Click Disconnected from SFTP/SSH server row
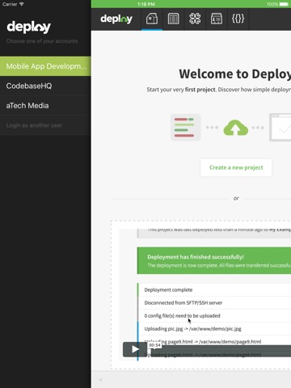Image resolution: width=291 pixels, height=388 pixels. pyautogui.click(x=214, y=303)
